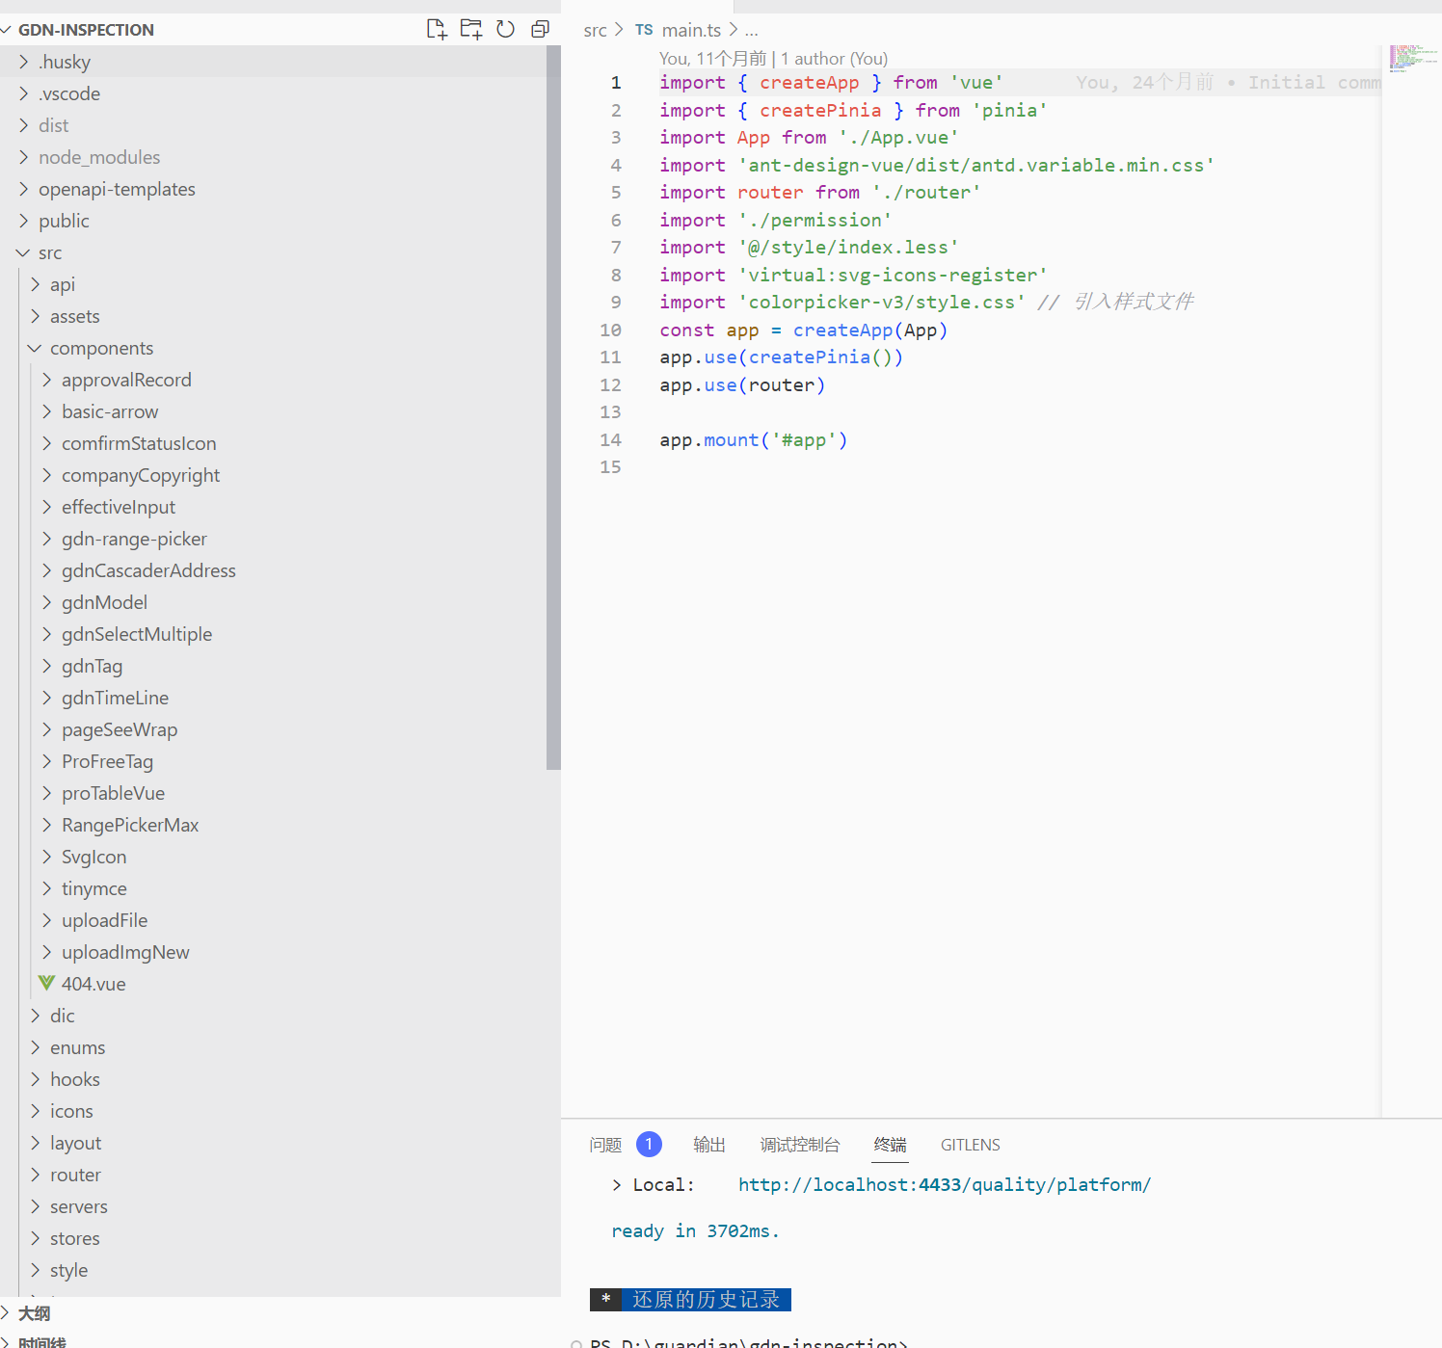The image size is (1442, 1348).
Task: Click the 'createPinia' import identifier
Action: pyautogui.click(x=820, y=110)
